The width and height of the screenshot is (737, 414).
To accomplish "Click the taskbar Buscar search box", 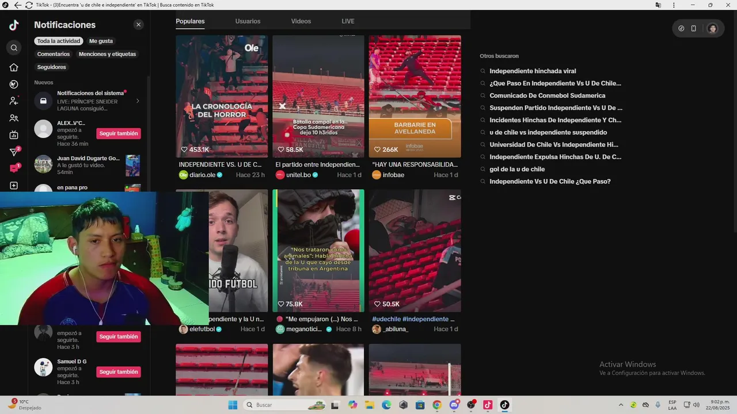I will (285, 405).
